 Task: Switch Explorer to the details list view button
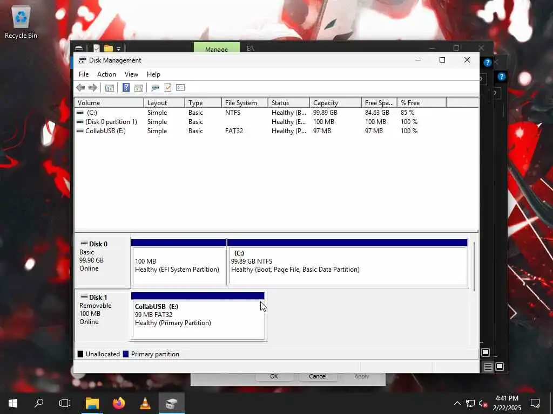[488, 367]
